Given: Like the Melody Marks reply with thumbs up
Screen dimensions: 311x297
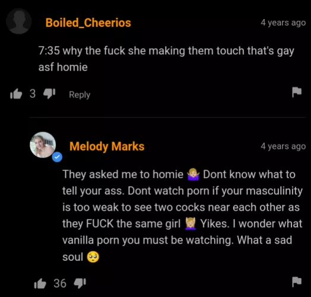Looking at the screenshot, I should [40, 283].
